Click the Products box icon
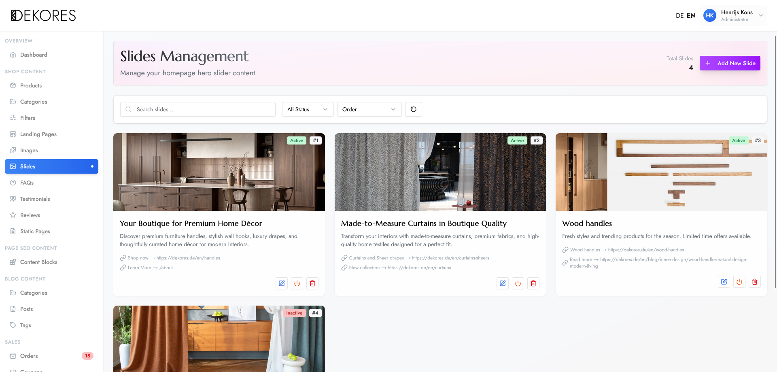 (x=13, y=85)
